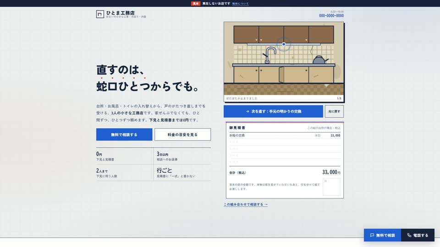The width and height of the screenshot is (440, 247).
Task: Click the ひとま工務店 site name
Action: (120, 13)
